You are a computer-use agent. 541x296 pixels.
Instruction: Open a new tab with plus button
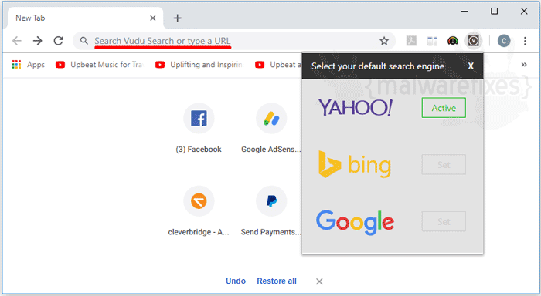pyautogui.click(x=177, y=18)
